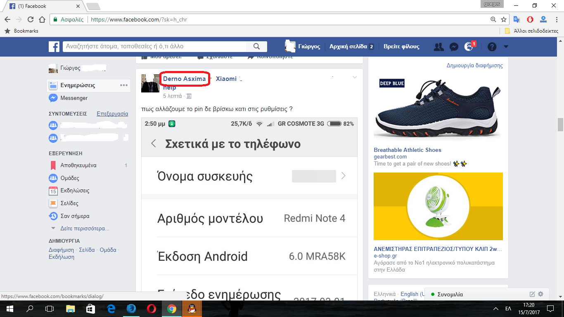The width and height of the screenshot is (564, 317).
Task: Select Βρείτε φίλους in the top bar
Action: (401, 47)
